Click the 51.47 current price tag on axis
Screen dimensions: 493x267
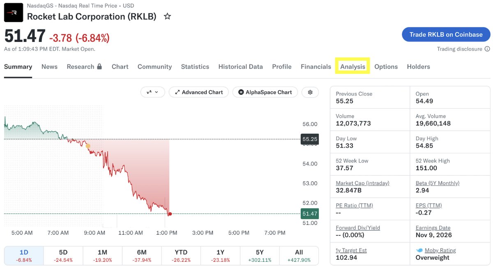pyautogui.click(x=310, y=214)
